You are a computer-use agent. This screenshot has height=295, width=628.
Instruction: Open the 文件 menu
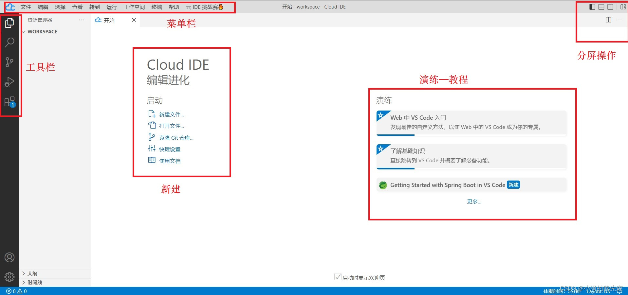tap(26, 7)
